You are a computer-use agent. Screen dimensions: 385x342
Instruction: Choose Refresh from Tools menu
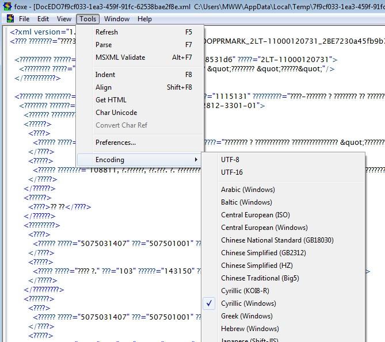(106, 32)
